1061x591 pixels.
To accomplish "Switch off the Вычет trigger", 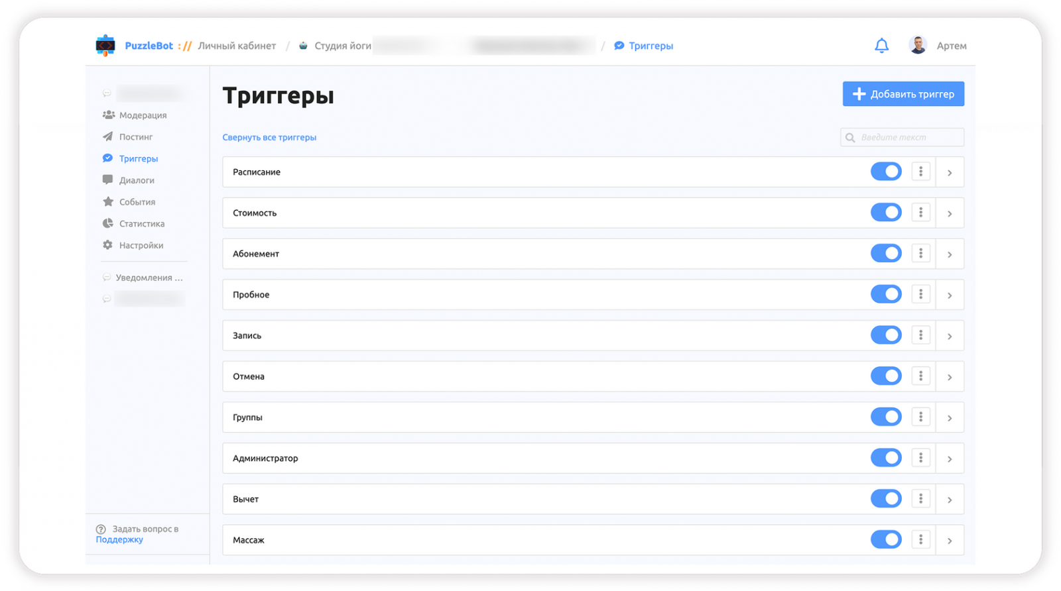I will tap(886, 499).
